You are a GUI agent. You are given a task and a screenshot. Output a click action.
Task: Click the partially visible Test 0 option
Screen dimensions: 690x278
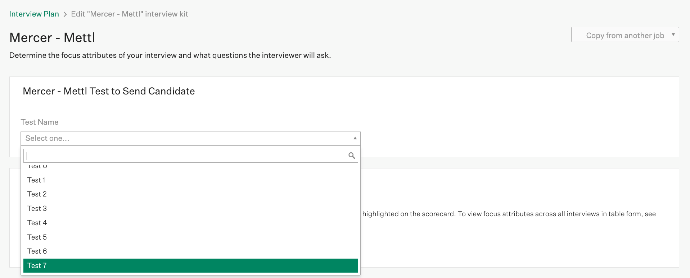[37, 166]
